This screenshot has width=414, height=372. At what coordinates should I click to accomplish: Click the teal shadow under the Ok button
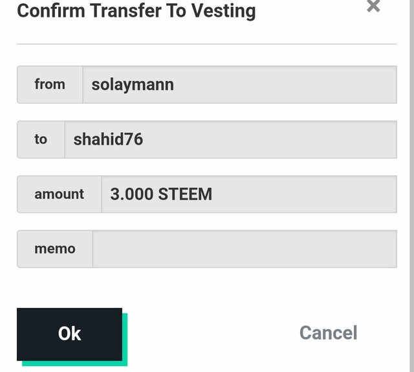click(x=75, y=364)
